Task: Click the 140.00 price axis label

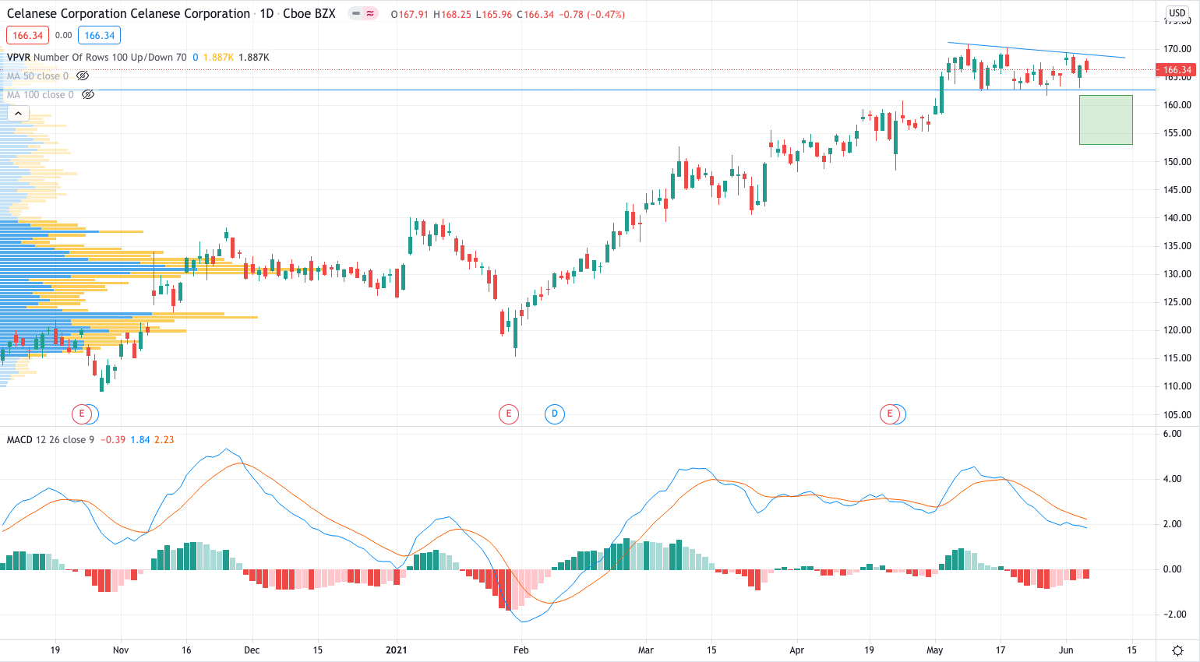Action: 1177,217
